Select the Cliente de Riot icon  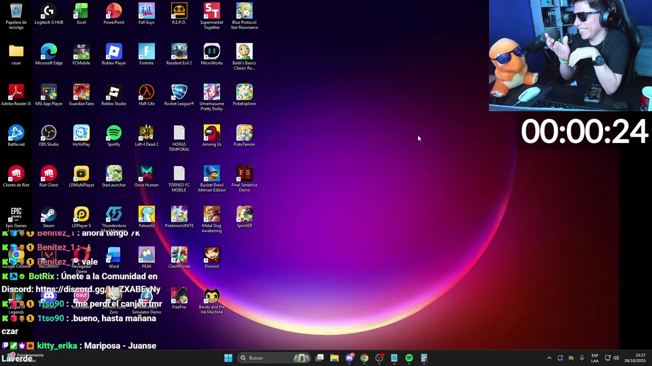(16, 177)
